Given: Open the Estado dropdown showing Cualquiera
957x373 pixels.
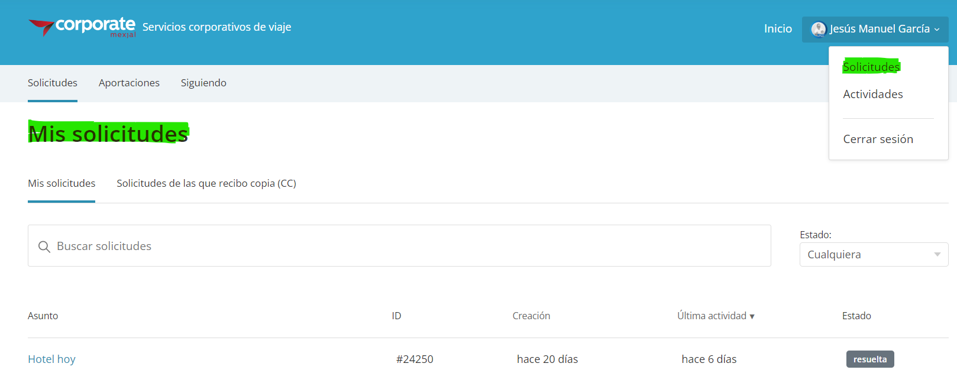Looking at the screenshot, I should [873, 255].
